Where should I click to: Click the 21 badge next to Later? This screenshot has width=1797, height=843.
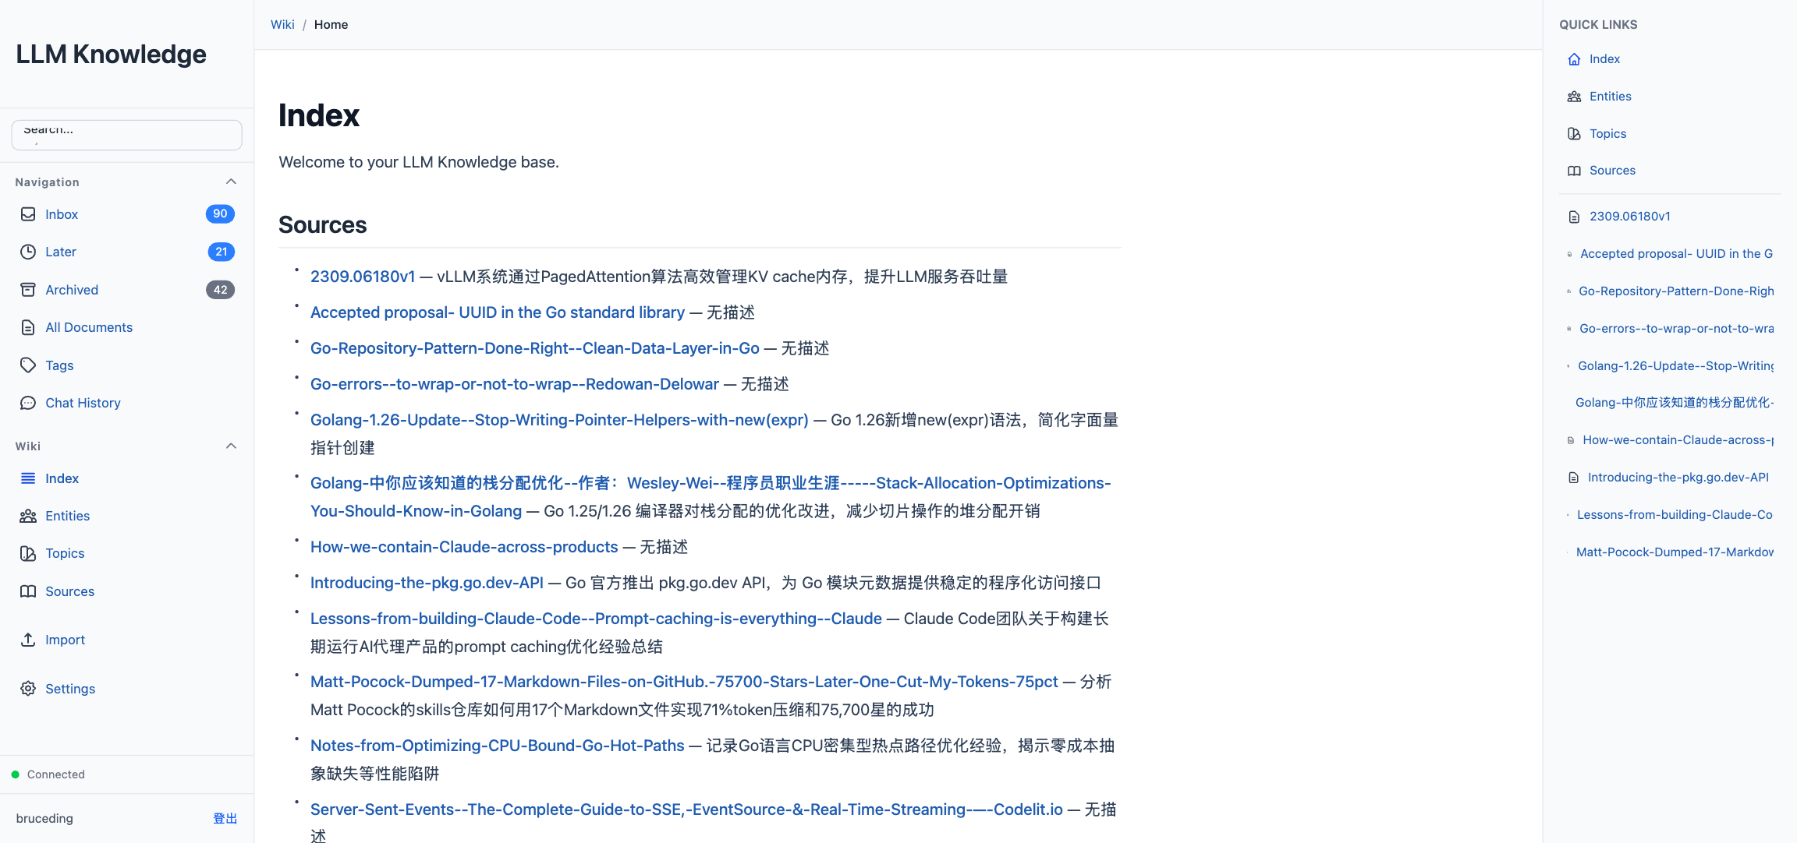pos(221,252)
